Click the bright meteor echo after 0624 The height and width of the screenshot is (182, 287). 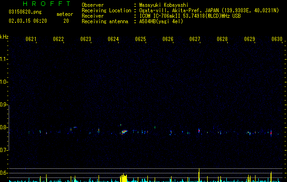(x=124, y=132)
